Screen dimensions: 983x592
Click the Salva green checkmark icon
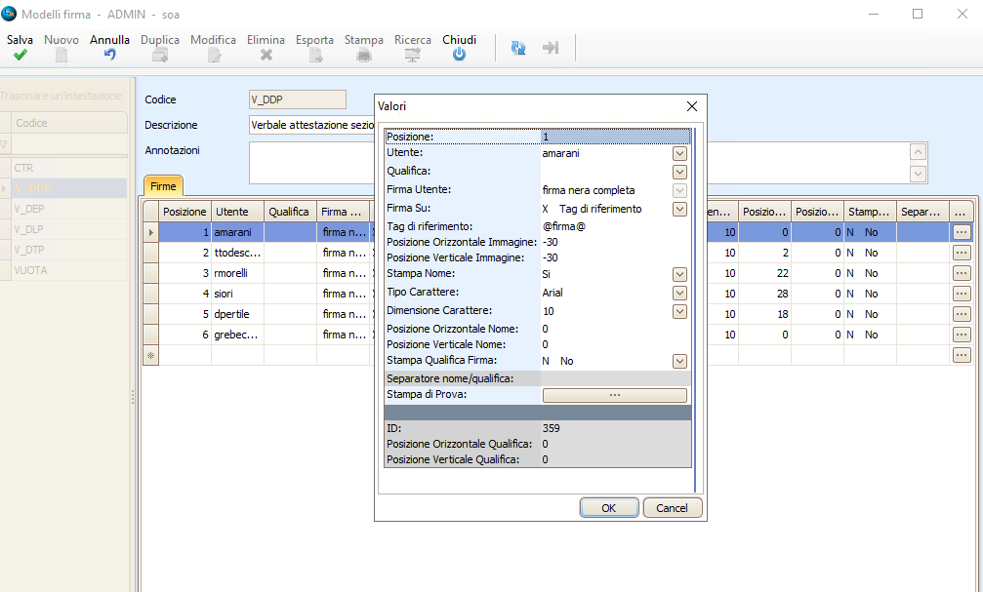[x=20, y=56]
